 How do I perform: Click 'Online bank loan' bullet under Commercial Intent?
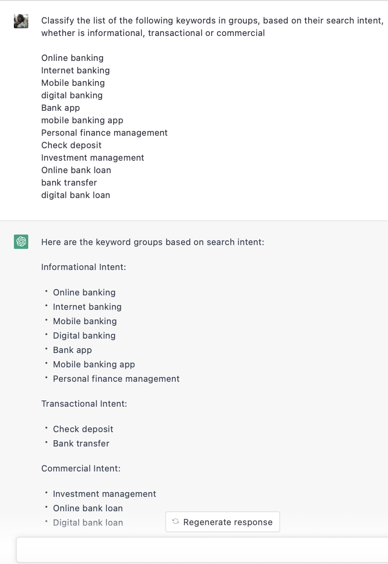click(88, 508)
